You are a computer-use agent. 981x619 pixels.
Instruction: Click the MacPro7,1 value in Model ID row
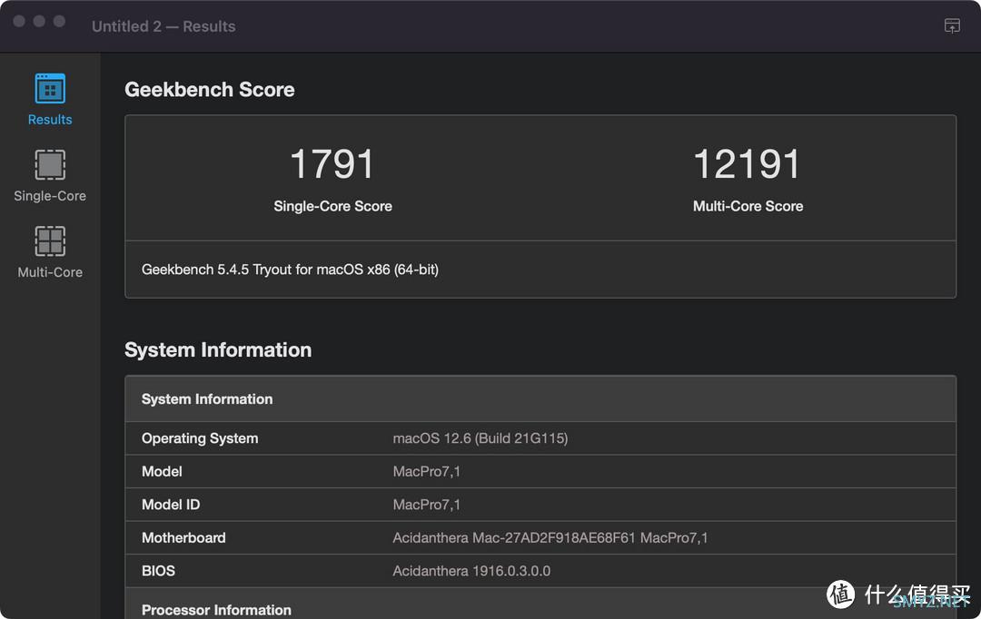coord(427,505)
